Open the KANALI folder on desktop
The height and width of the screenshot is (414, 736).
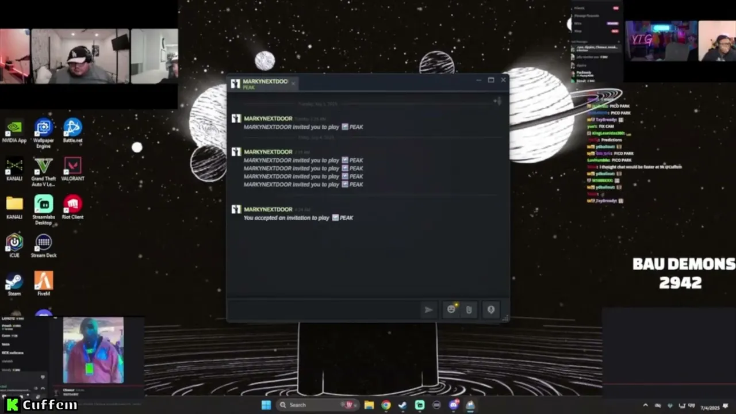coord(14,208)
